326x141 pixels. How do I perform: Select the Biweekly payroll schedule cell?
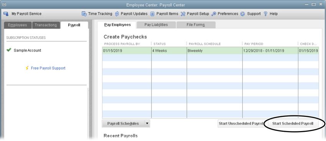tap(214, 50)
